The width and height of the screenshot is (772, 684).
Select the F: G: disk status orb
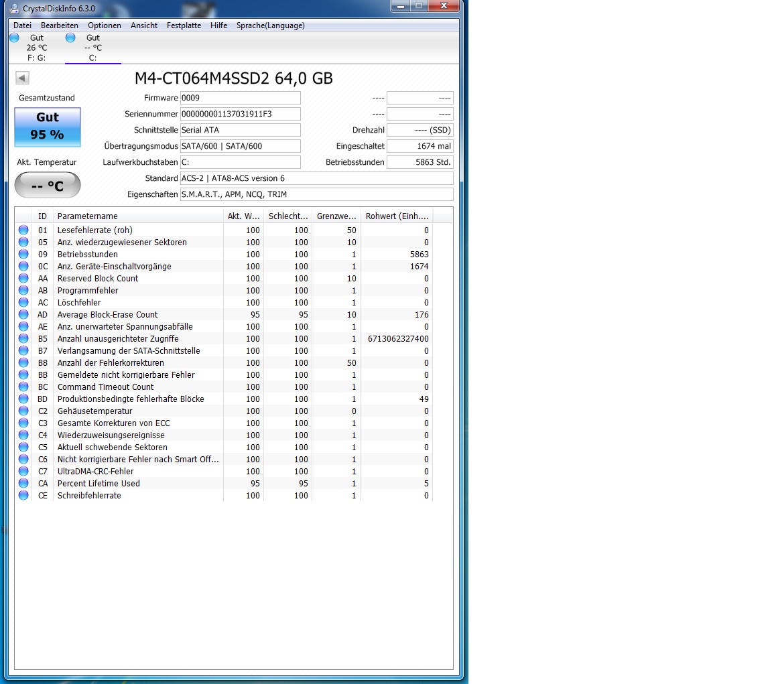14,38
